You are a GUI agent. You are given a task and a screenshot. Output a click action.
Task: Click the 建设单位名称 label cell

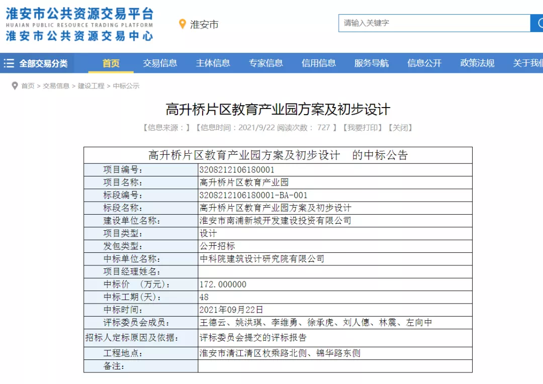coord(141,221)
